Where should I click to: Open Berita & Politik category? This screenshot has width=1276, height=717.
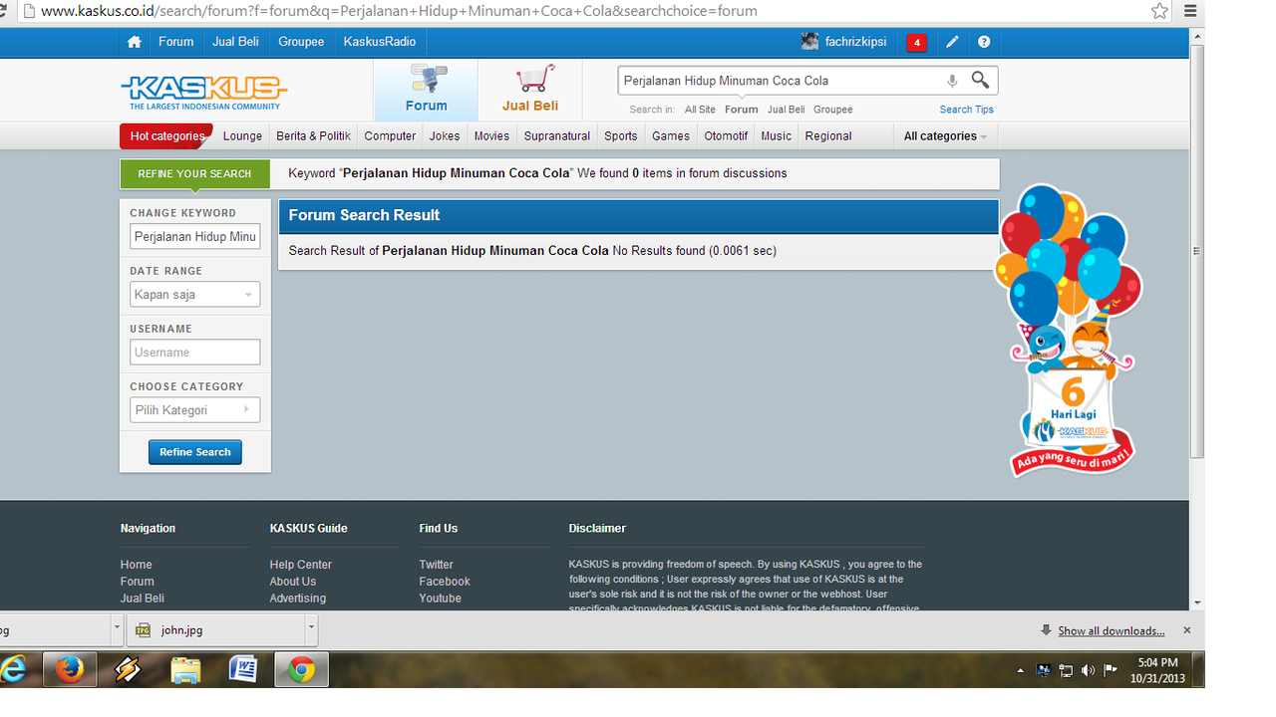click(313, 136)
